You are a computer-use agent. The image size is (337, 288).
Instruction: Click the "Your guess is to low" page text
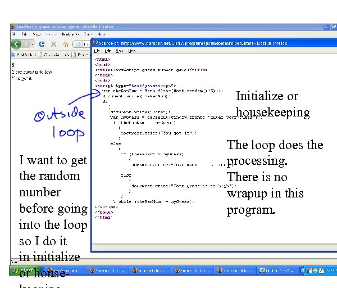(x=32, y=71)
